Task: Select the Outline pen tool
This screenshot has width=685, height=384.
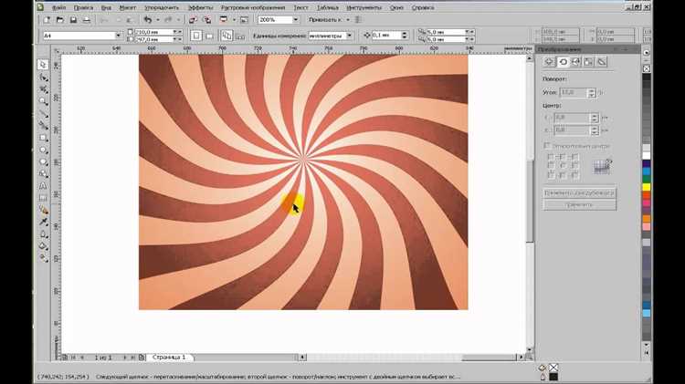Action: point(42,234)
